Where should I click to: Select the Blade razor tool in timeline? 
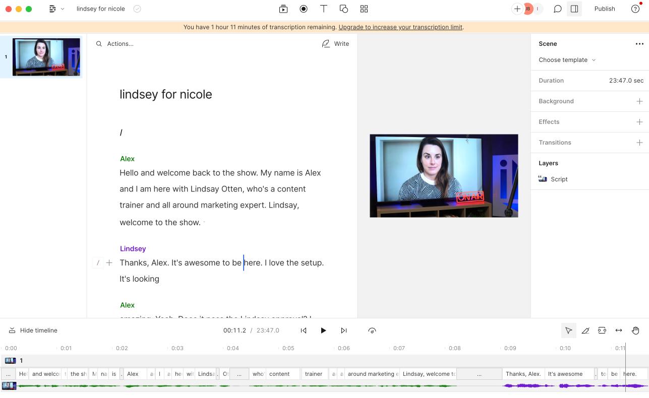(x=585, y=330)
